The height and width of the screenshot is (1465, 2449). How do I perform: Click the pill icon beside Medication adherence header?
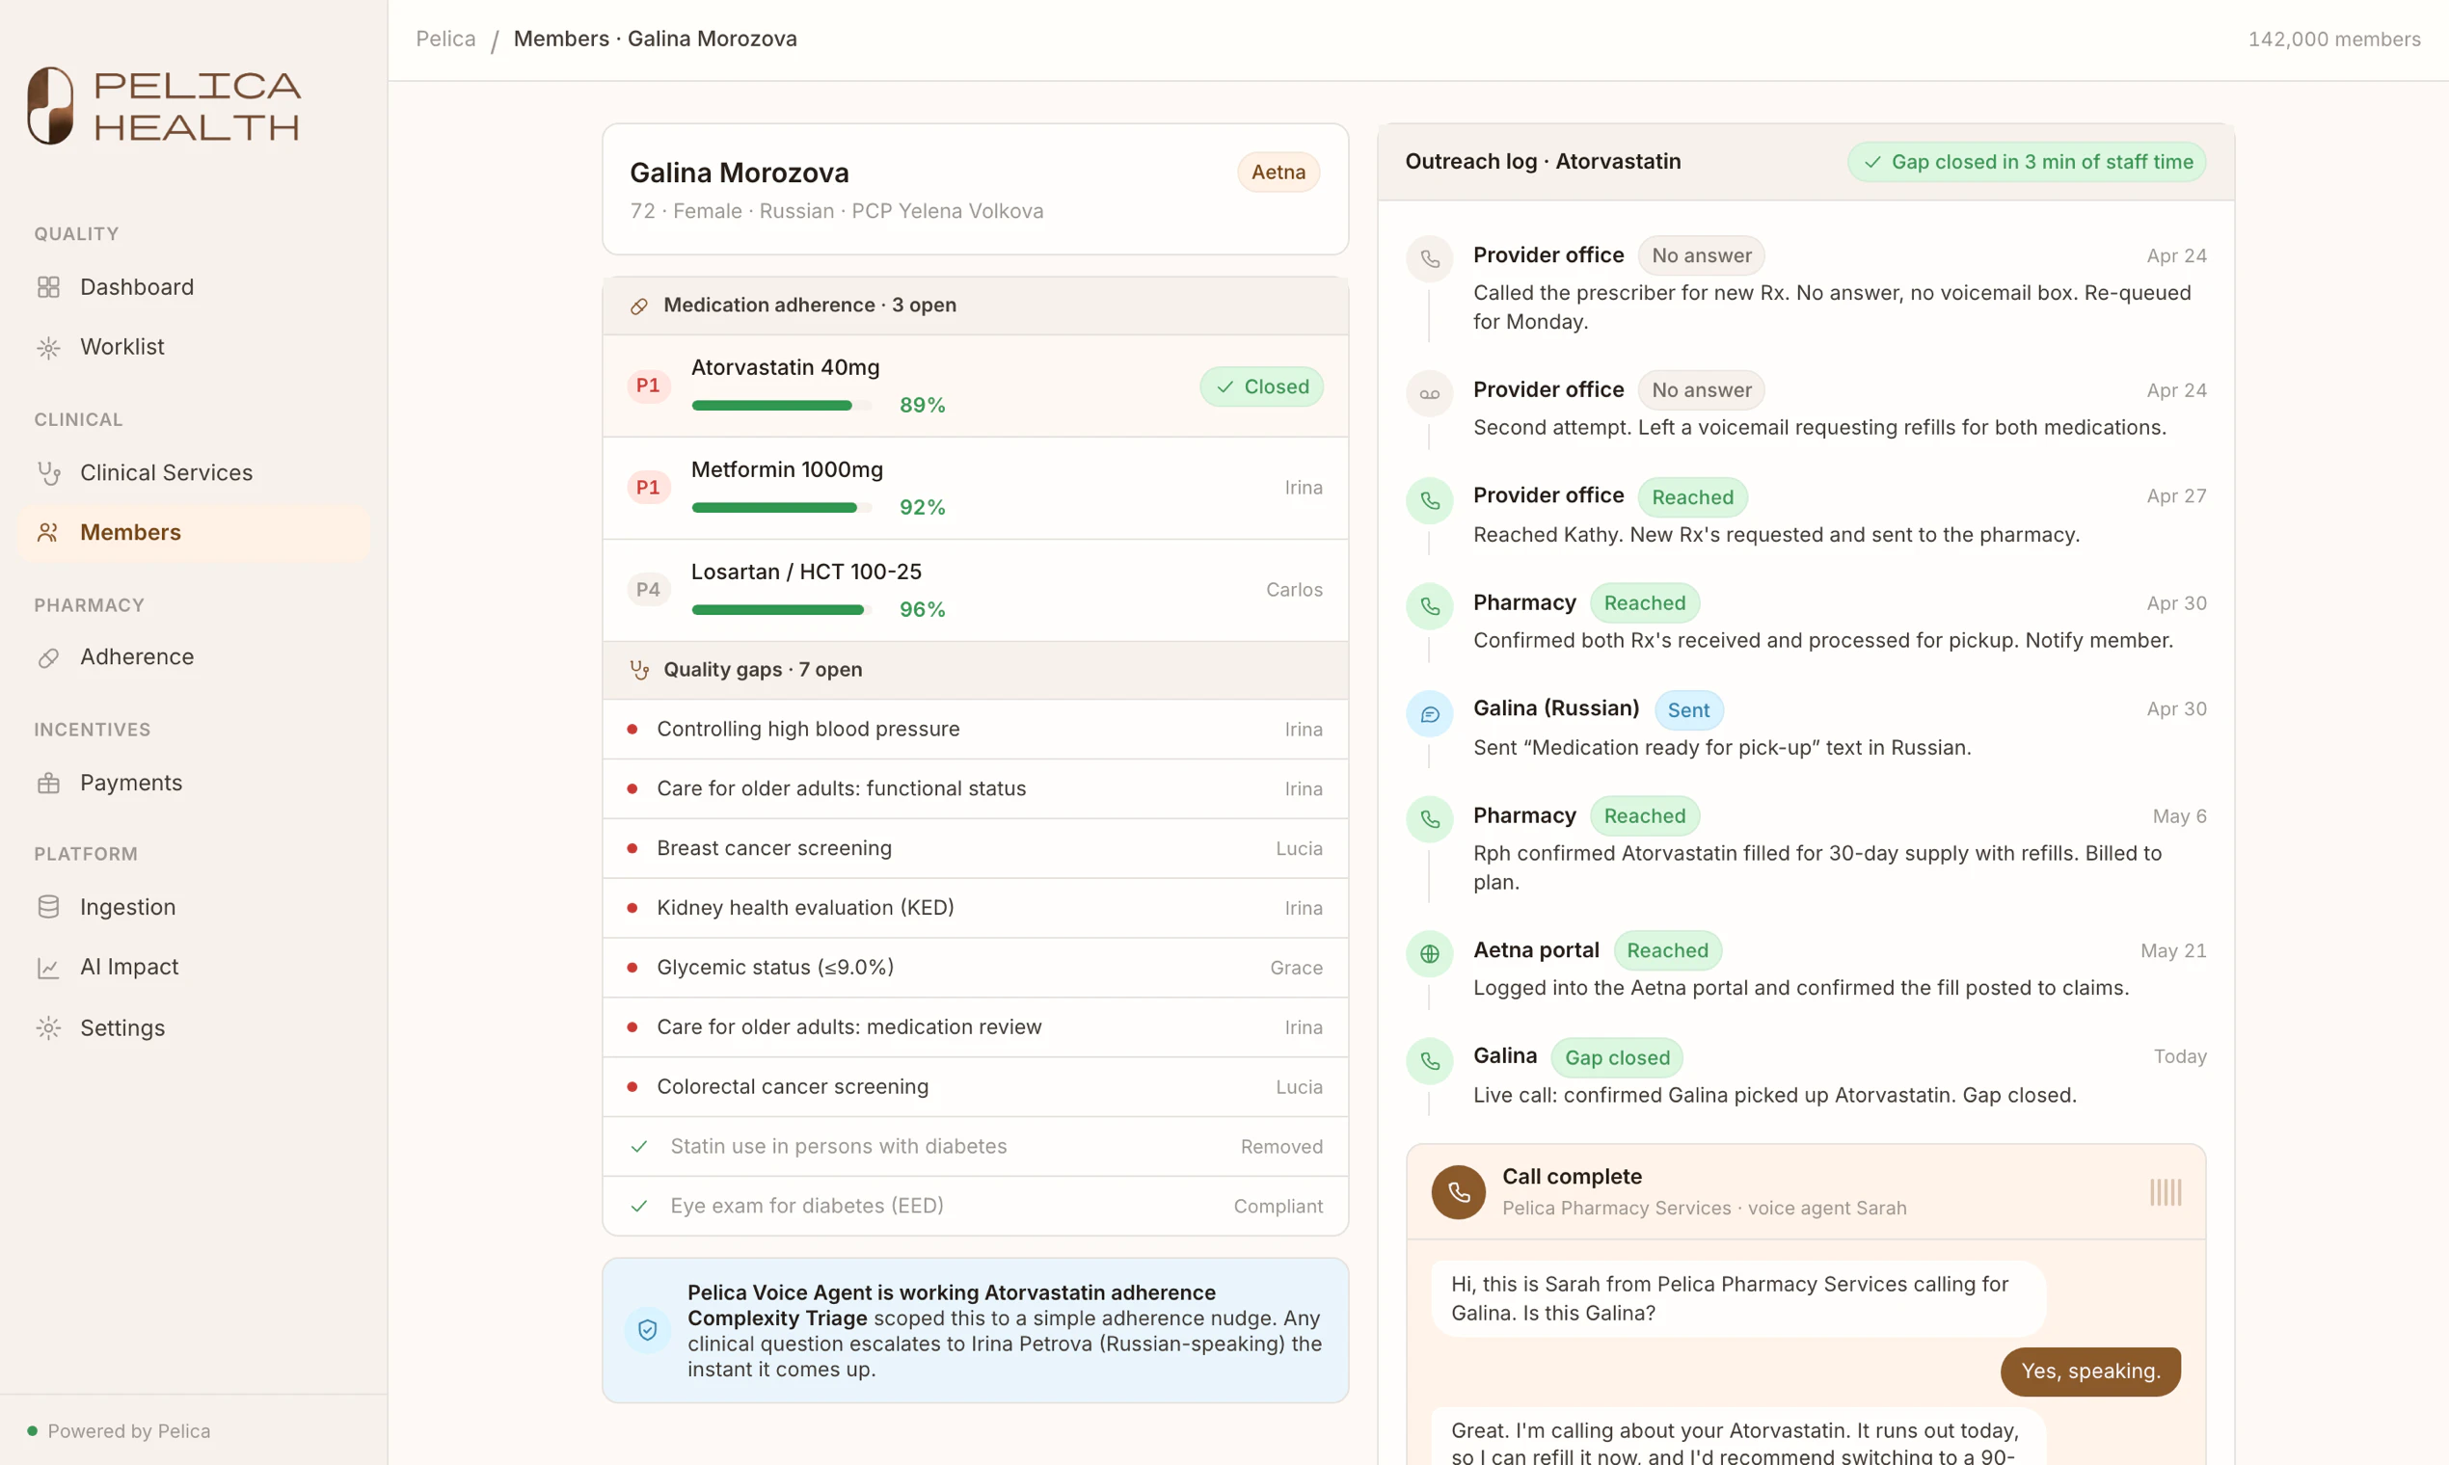click(639, 306)
